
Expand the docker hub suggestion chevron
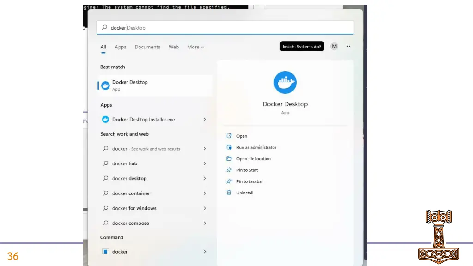[205, 163]
